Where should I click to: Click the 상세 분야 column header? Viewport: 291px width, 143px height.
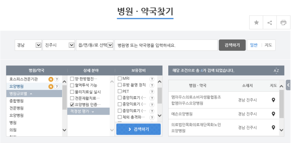[91, 70]
